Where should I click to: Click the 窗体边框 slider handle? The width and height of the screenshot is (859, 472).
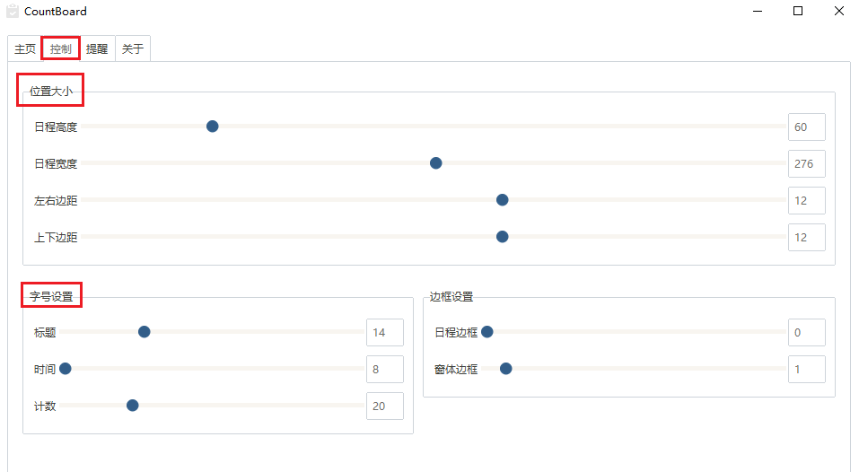pos(506,369)
